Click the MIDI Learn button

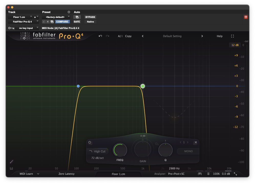pos(26,174)
